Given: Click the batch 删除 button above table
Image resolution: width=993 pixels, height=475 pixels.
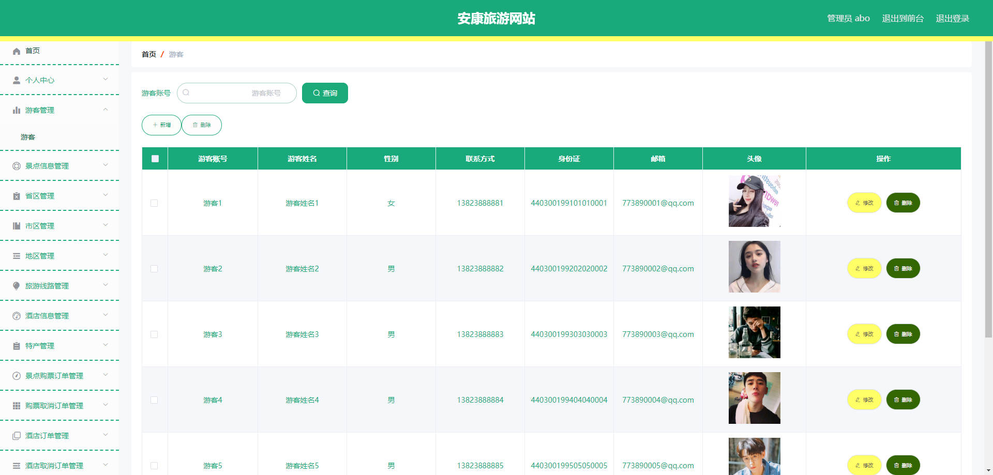Looking at the screenshot, I should (202, 125).
